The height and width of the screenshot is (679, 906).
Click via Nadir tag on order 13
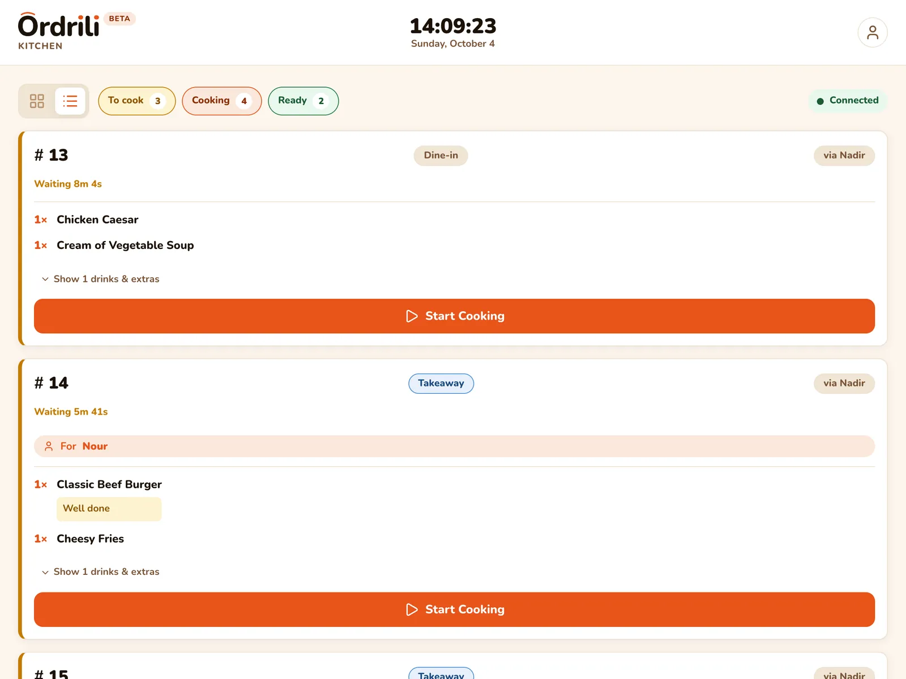844,156
